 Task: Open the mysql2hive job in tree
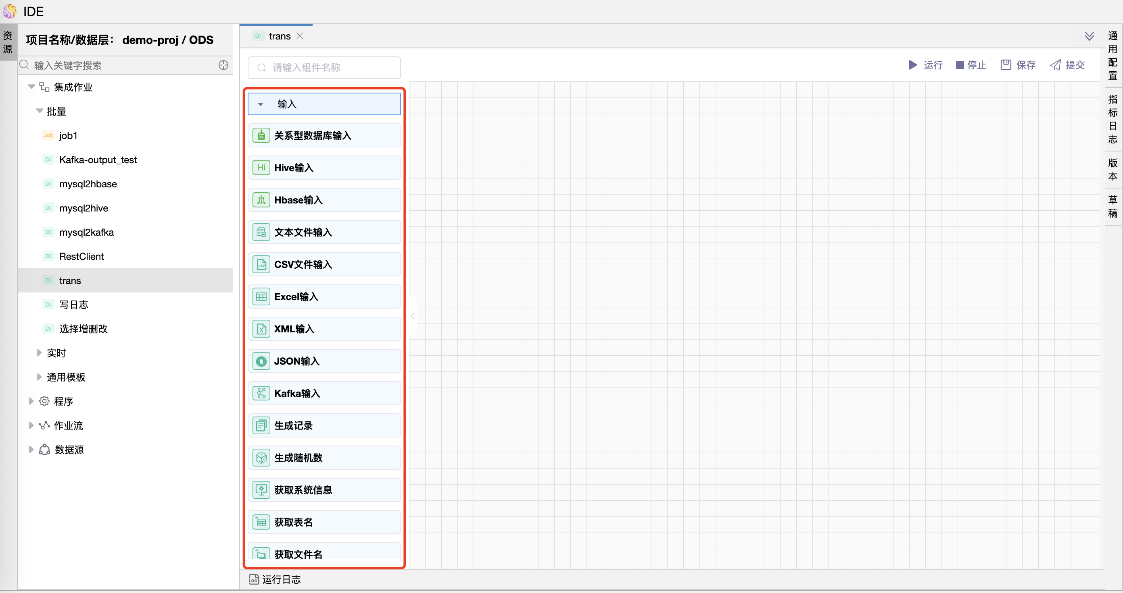tap(84, 208)
